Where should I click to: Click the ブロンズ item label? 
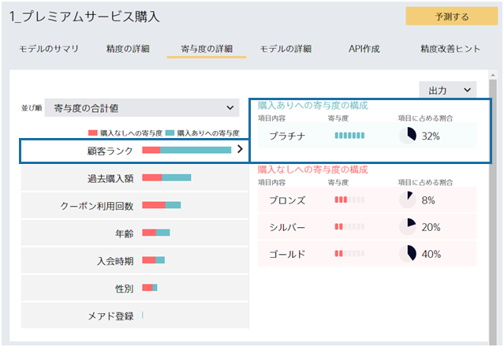click(x=287, y=200)
